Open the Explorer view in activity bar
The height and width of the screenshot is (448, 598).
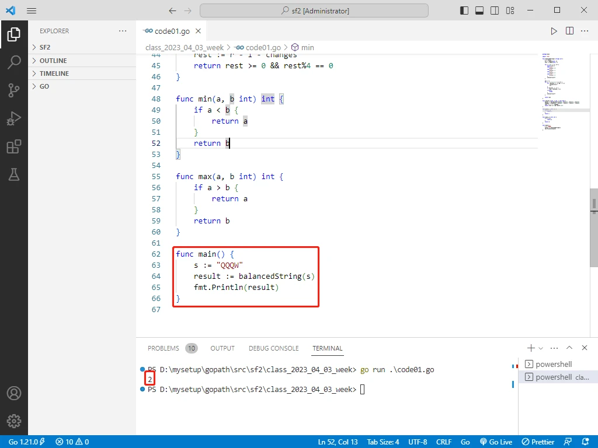click(14, 34)
